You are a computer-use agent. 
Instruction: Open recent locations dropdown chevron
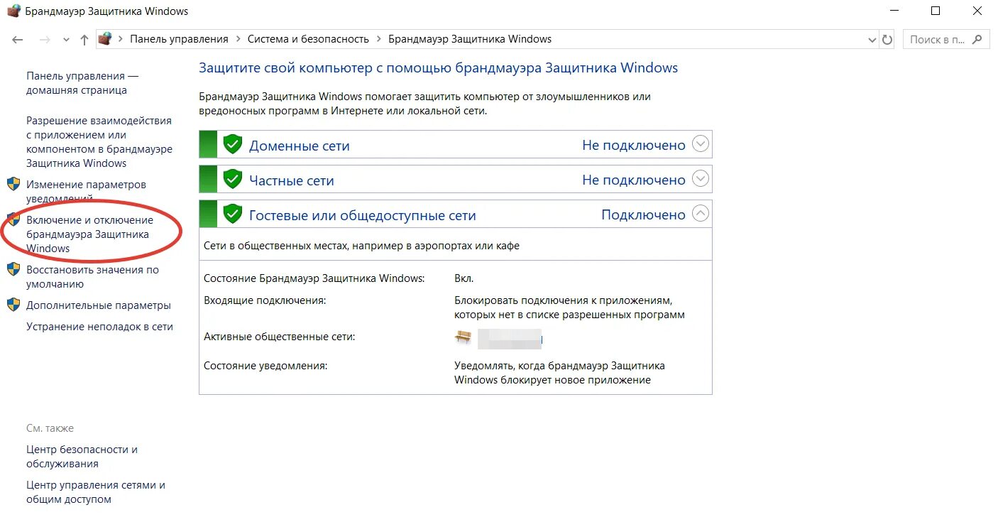click(67, 40)
